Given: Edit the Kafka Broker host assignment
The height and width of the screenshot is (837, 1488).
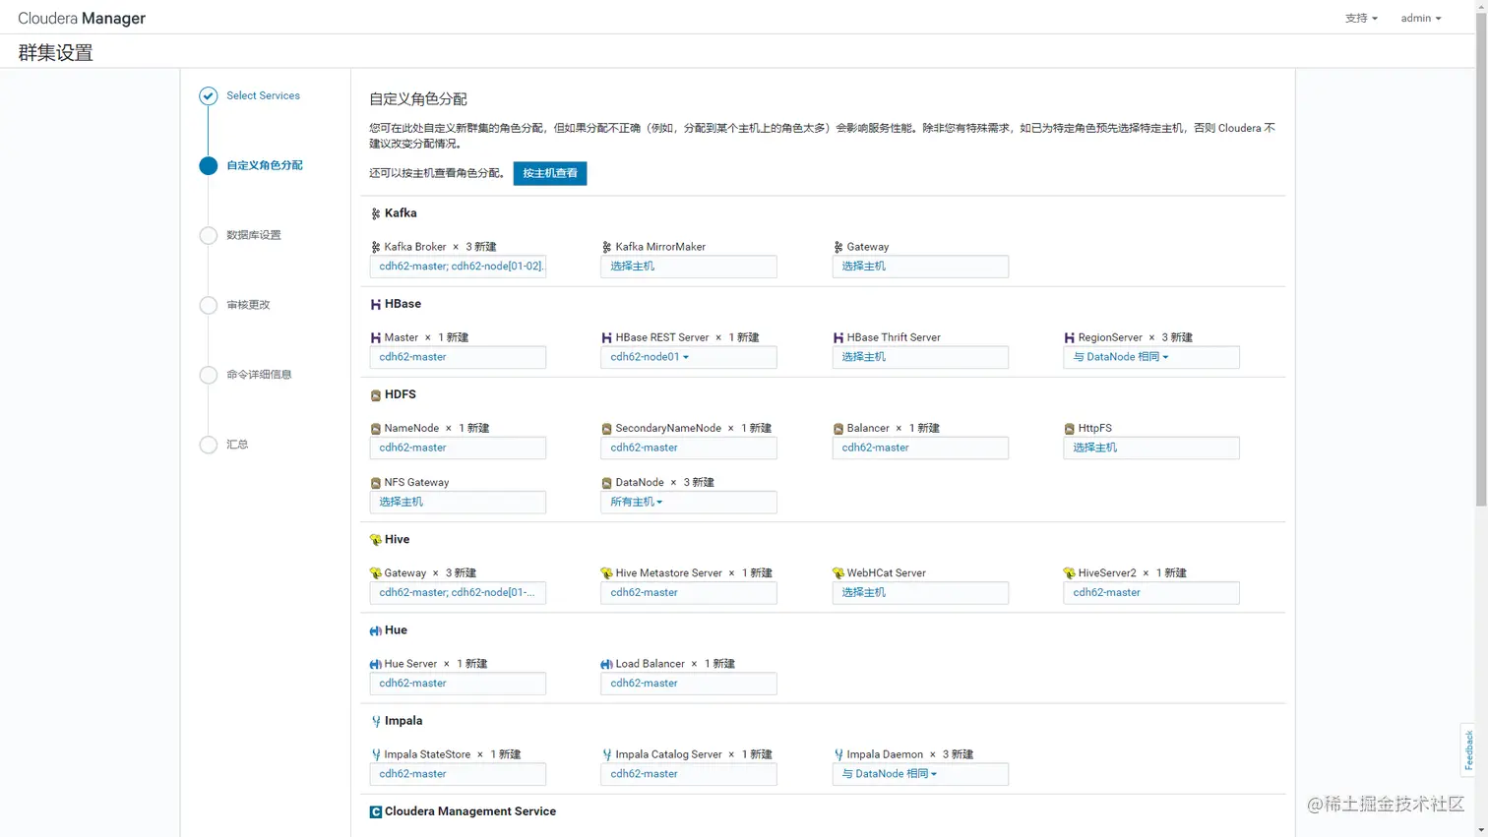Looking at the screenshot, I should tap(457, 267).
